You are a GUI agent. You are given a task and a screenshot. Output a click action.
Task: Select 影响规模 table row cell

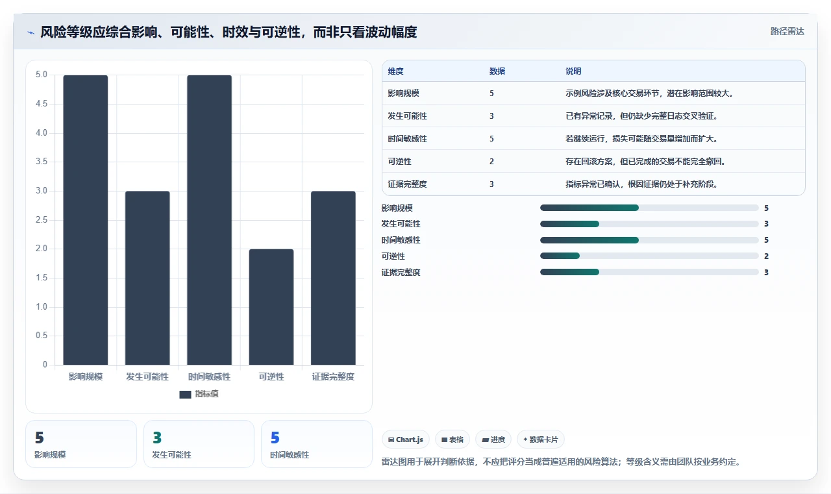coord(403,93)
